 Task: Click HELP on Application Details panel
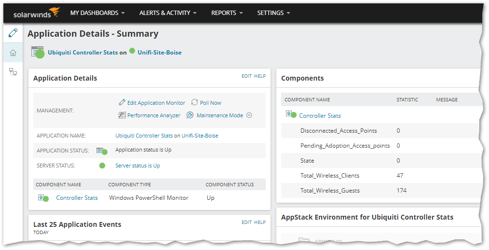point(260,76)
